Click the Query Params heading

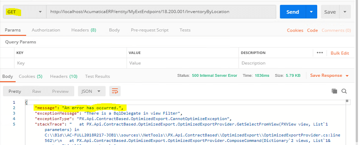pos(21,42)
